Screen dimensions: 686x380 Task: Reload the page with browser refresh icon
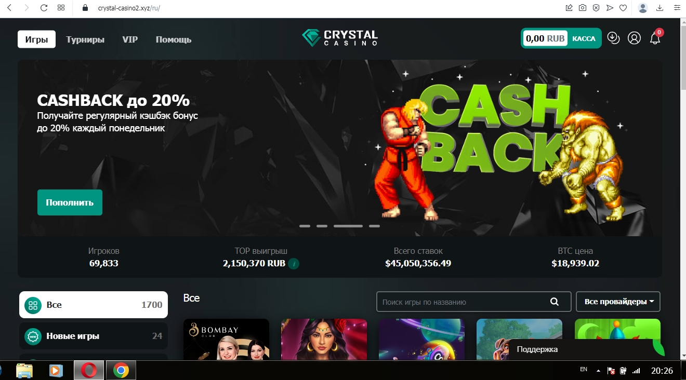pos(44,8)
